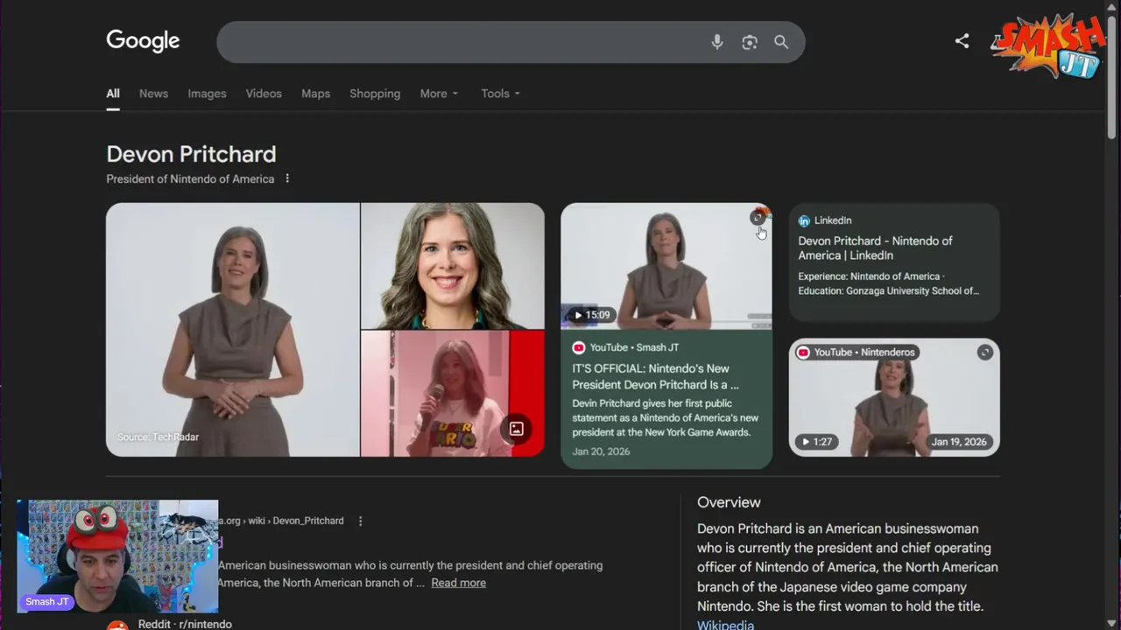Switch to the Shopping tab

(x=375, y=94)
